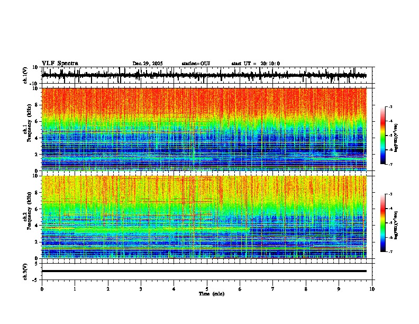Click the "2" tick on ch.1 frequency axis
Screen dimensions: 419x324
(37, 154)
